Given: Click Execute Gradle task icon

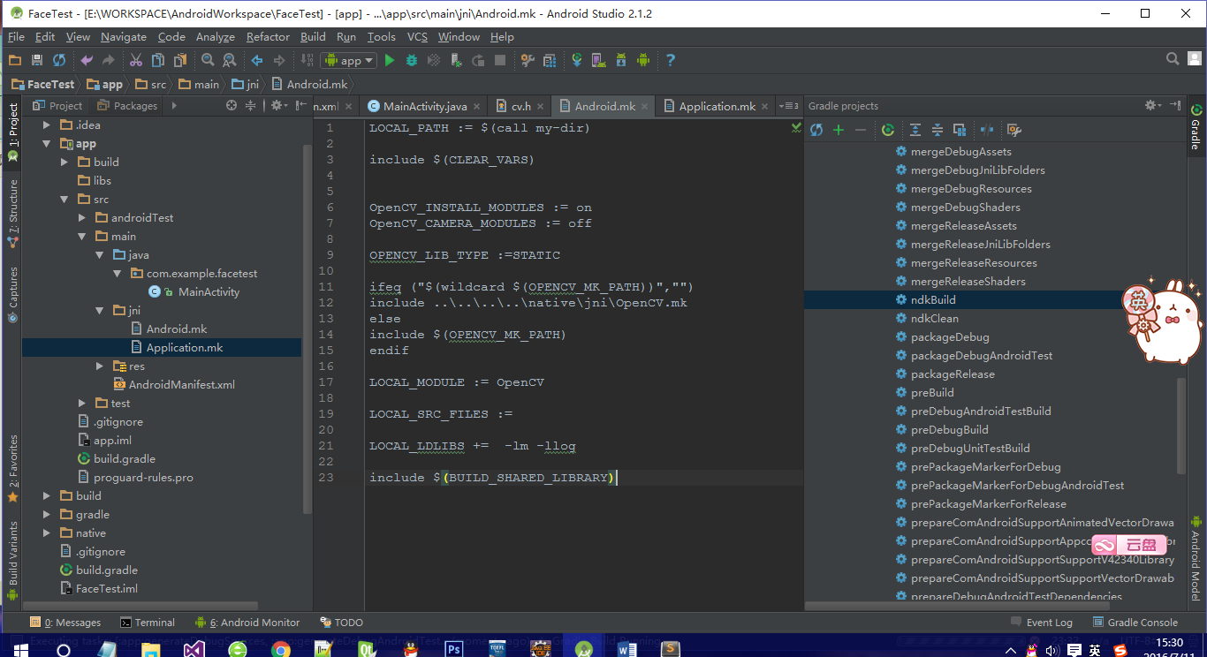Looking at the screenshot, I should 888,130.
